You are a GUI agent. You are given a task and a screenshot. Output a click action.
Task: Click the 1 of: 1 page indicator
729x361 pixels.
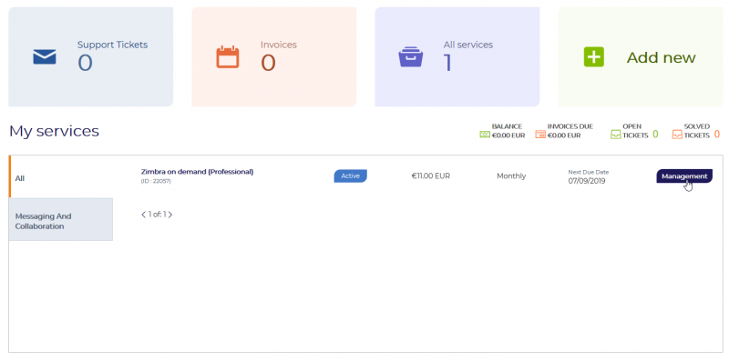tap(157, 215)
